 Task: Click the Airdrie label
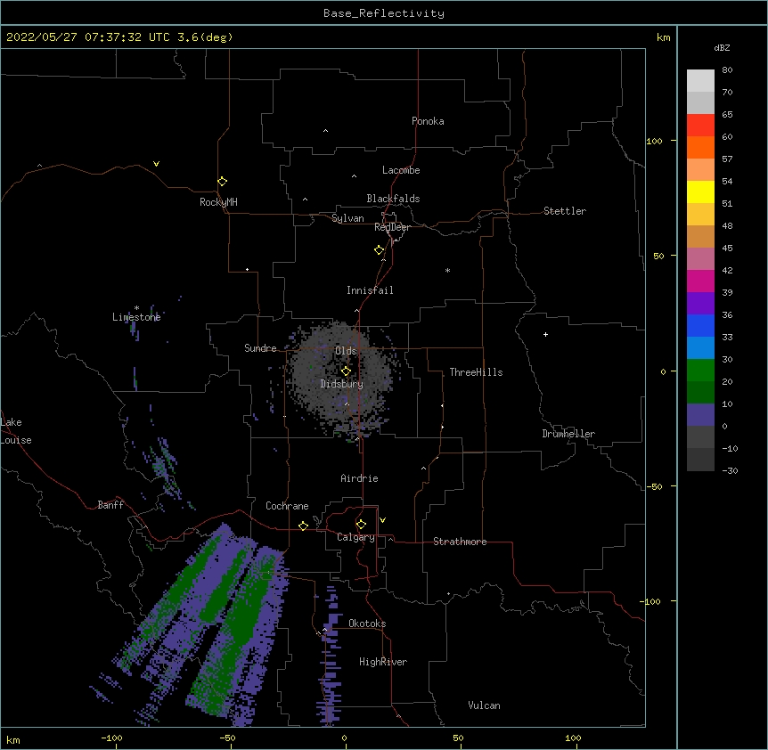point(359,478)
